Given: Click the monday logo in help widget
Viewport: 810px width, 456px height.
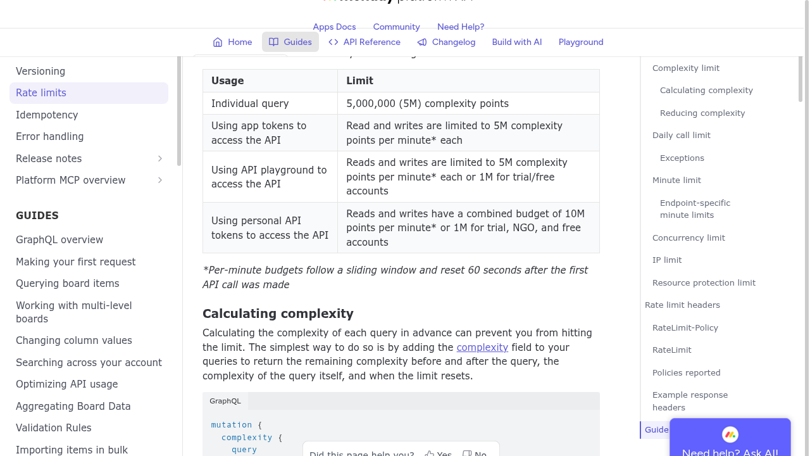Looking at the screenshot, I should pos(730,434).
